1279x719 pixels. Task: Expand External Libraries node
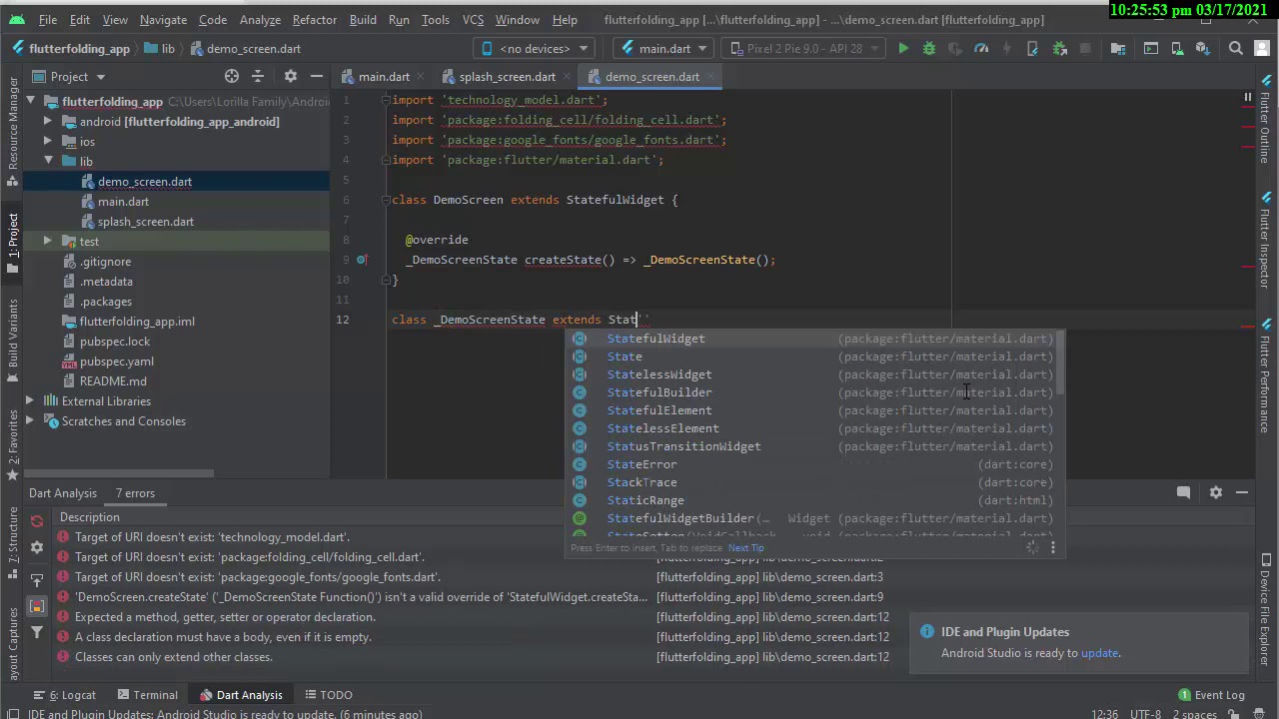pyautogui.click(x=30, y=400)
